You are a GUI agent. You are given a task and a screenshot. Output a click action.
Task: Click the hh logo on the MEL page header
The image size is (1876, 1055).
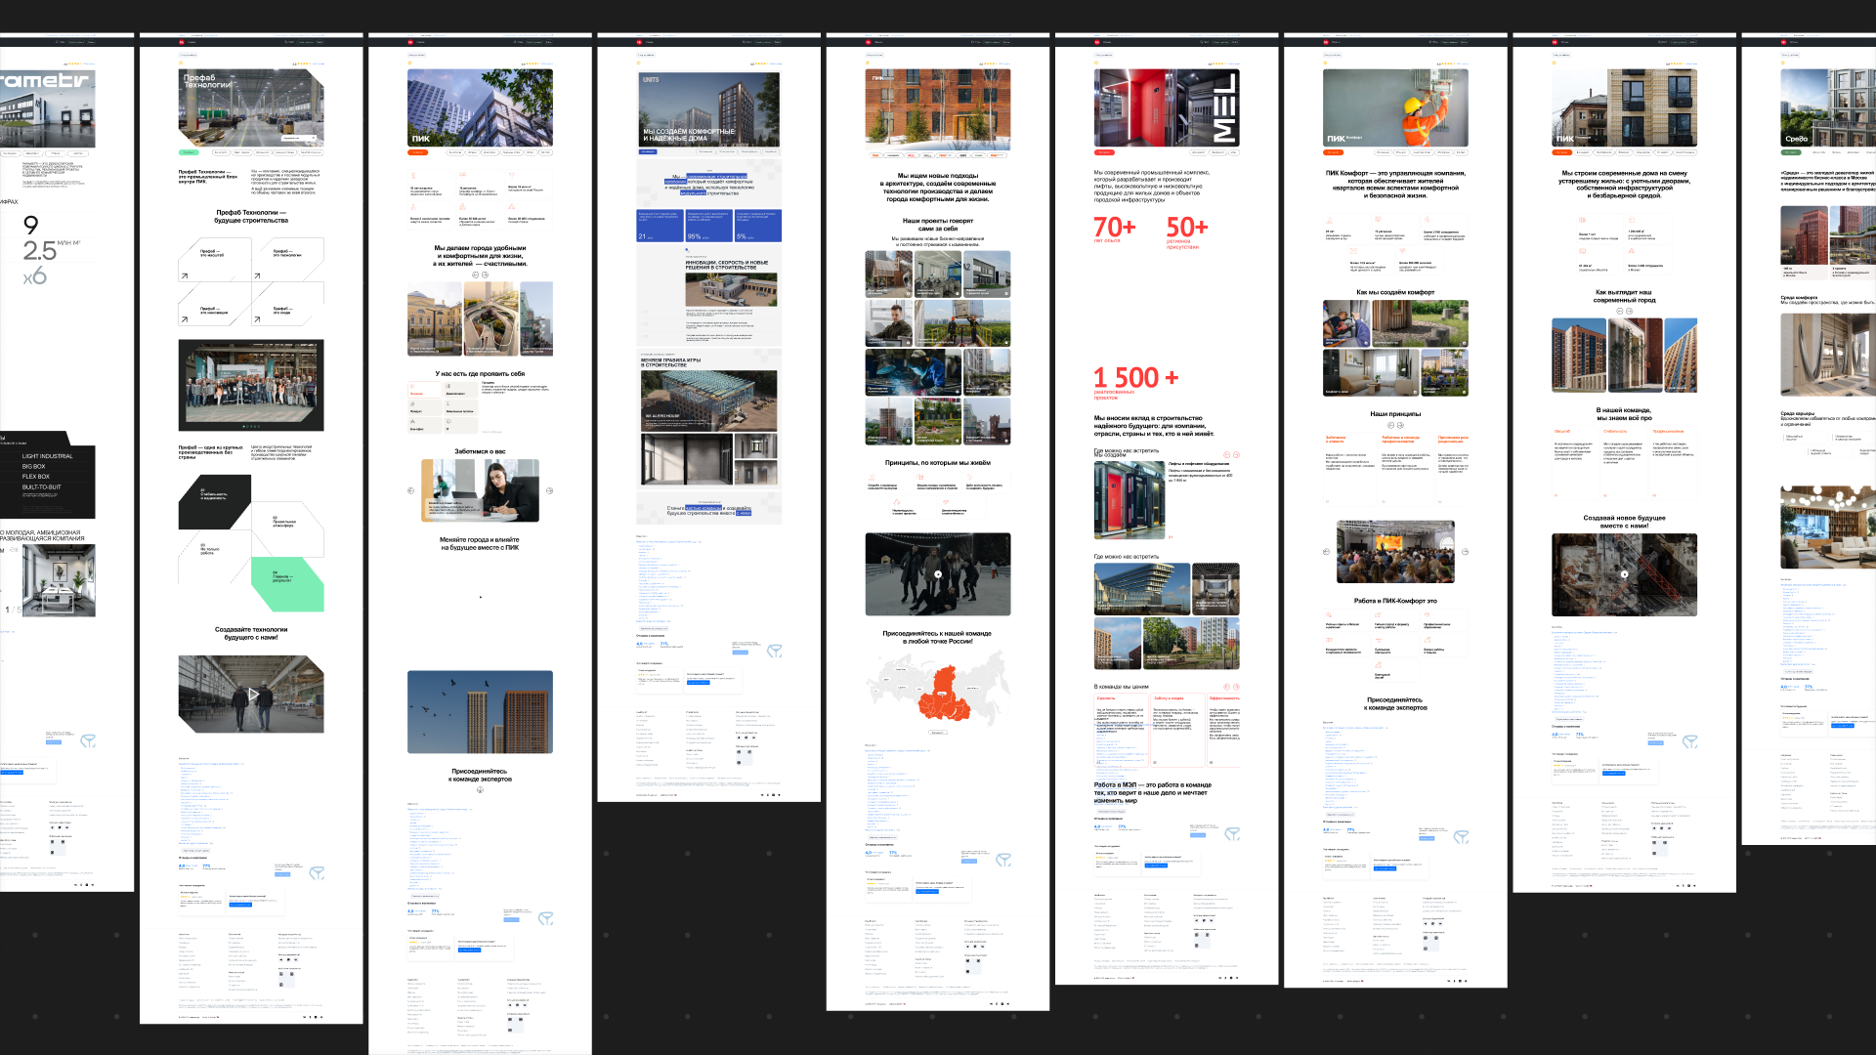[1096, 42]
